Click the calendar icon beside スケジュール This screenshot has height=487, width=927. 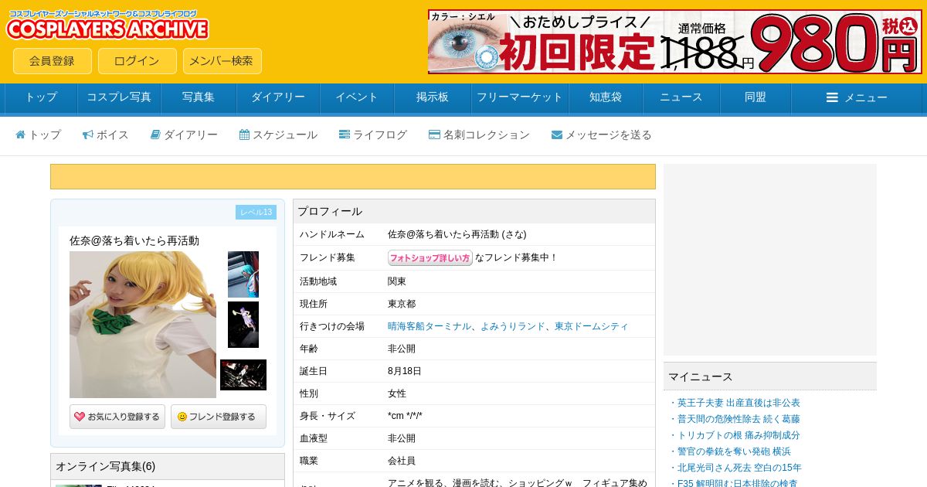(x=244, y=135)
